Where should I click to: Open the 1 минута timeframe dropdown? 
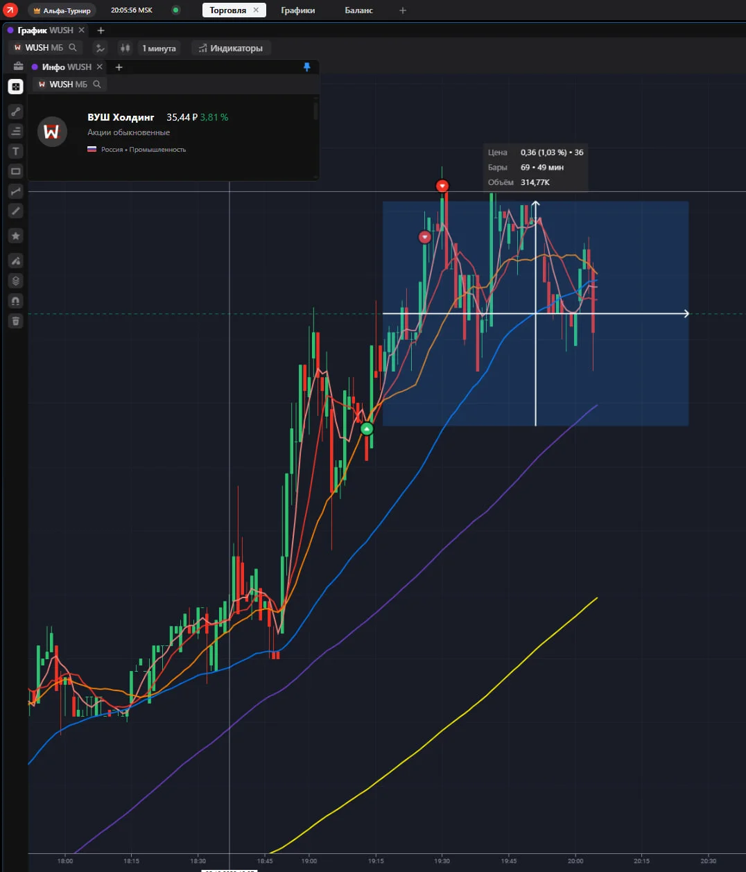pyautogui.click(x=159, y=48)
